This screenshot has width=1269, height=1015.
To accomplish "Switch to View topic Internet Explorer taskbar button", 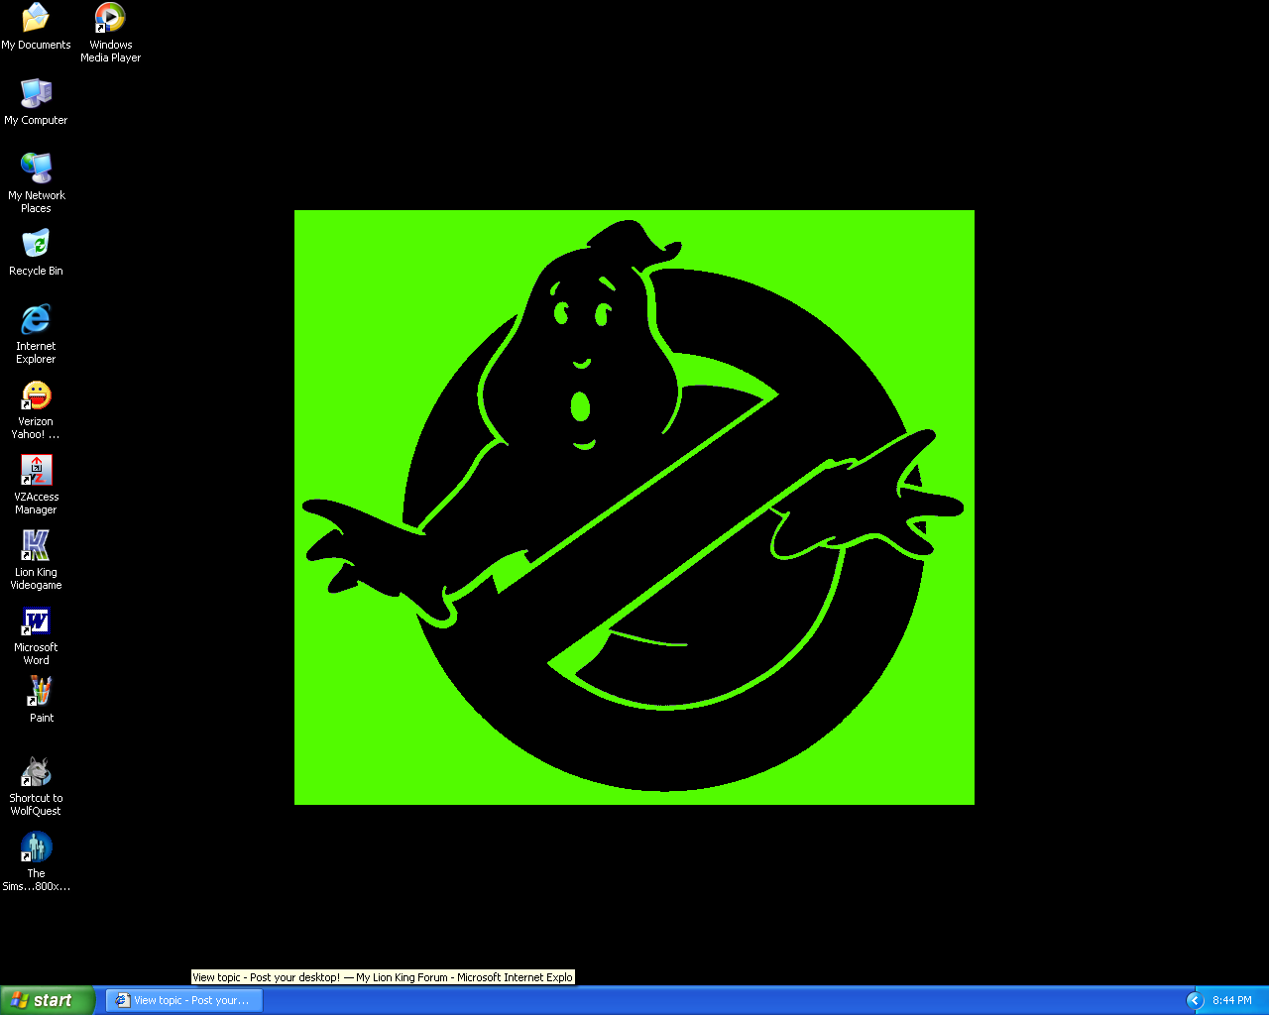I will 184,1000.
